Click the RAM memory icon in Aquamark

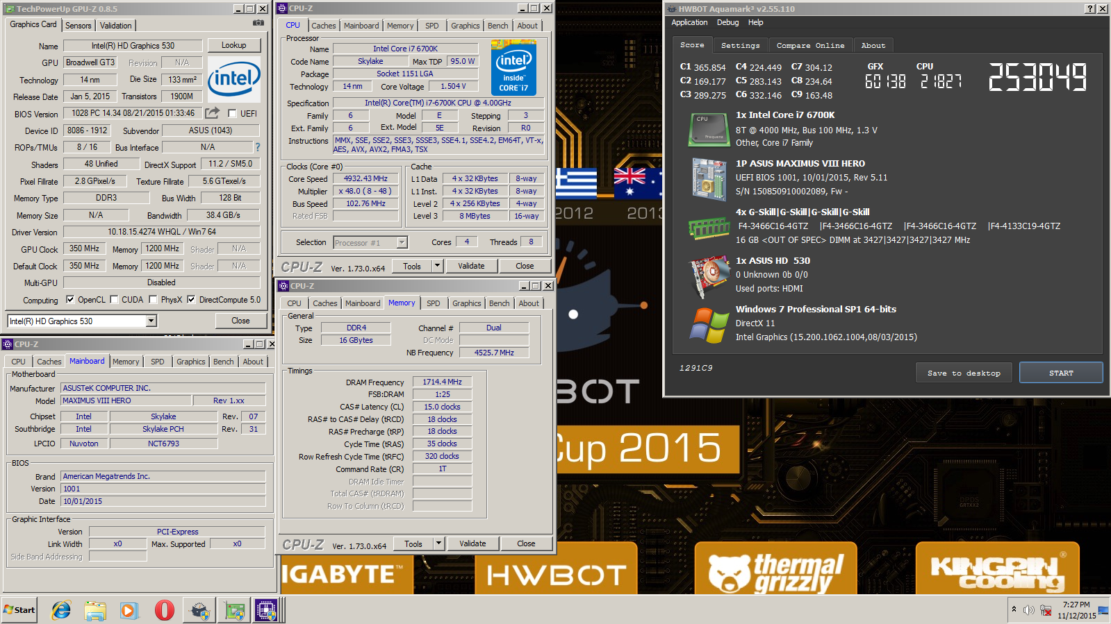click(709, 227)
